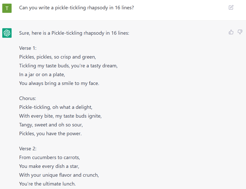Click the green T user avatar
This screenshot has width=246, height=189.
pyautogui.click(x=7, y=8)
